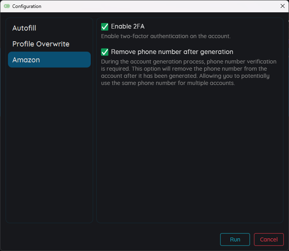Click the "Configuration" window title text
This screenshot has width=289, height=251.
(27, 6)
